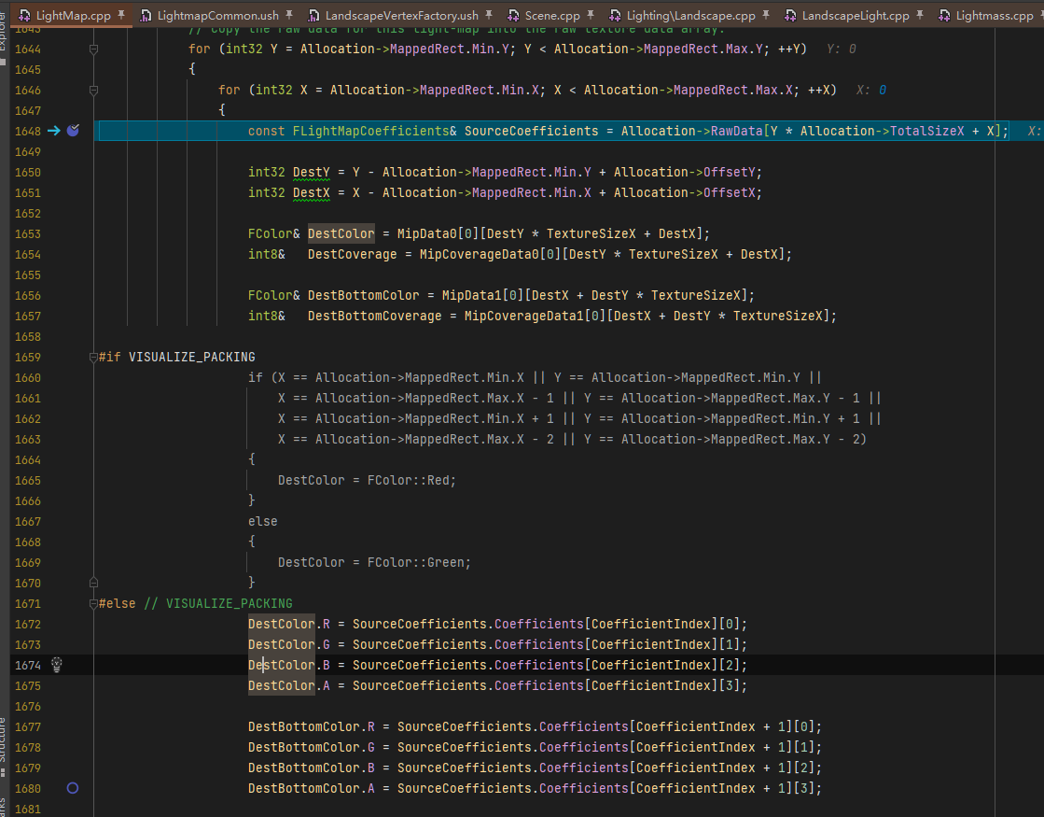Viewport: 1044px width, 817px height.
Task: Click FColor::Green on line 1669
Action: (x=415, y=562)
